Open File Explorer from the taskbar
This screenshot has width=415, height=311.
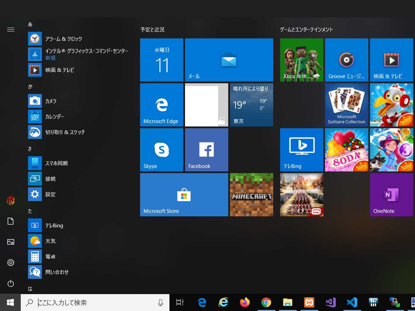(x=288, y=302)
